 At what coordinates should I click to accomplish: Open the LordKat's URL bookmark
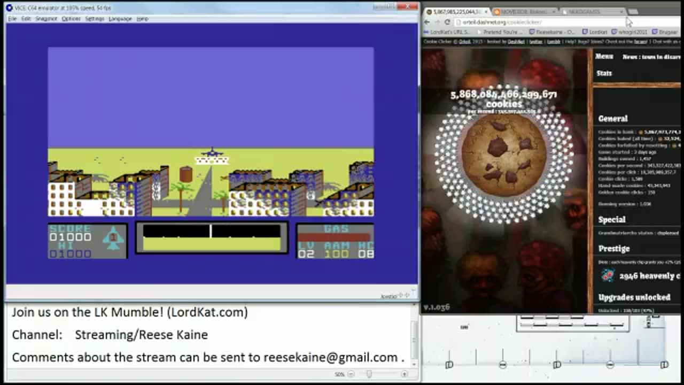click(x=448, y=32)
